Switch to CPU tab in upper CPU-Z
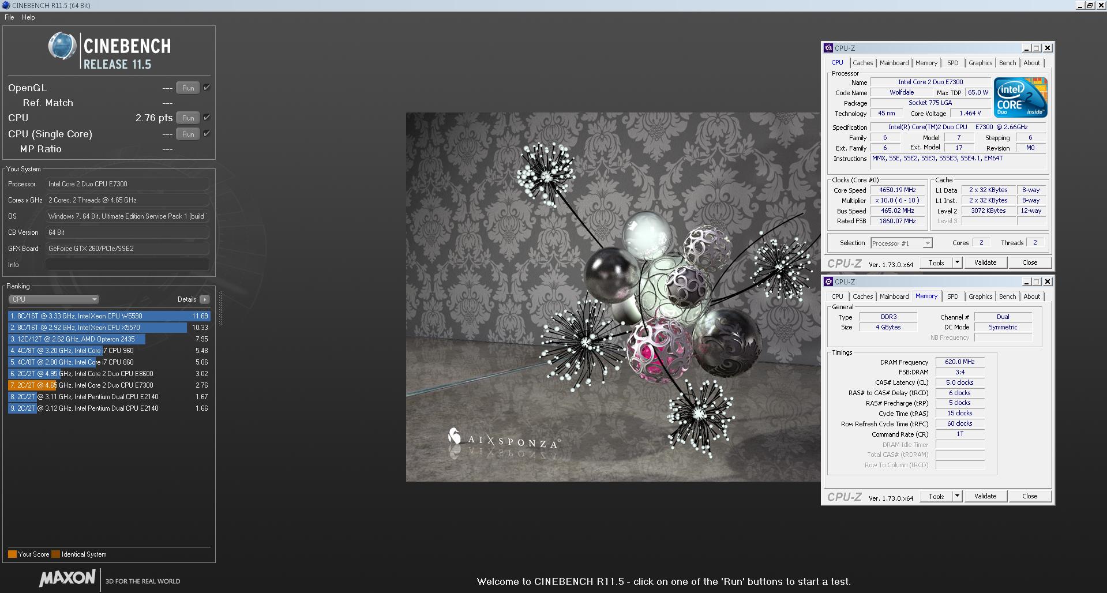The height and width of the screenshot is (593, 1107). [x=837, y=63]
